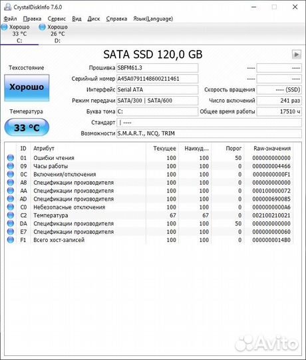This screenshot has height=360, width=306.
Task: Click status orb in row A8
Action: pyautogui.click(x=10, y=183)
